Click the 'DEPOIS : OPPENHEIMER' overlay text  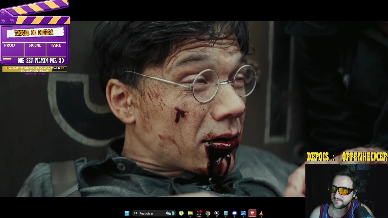click(347, 157)
